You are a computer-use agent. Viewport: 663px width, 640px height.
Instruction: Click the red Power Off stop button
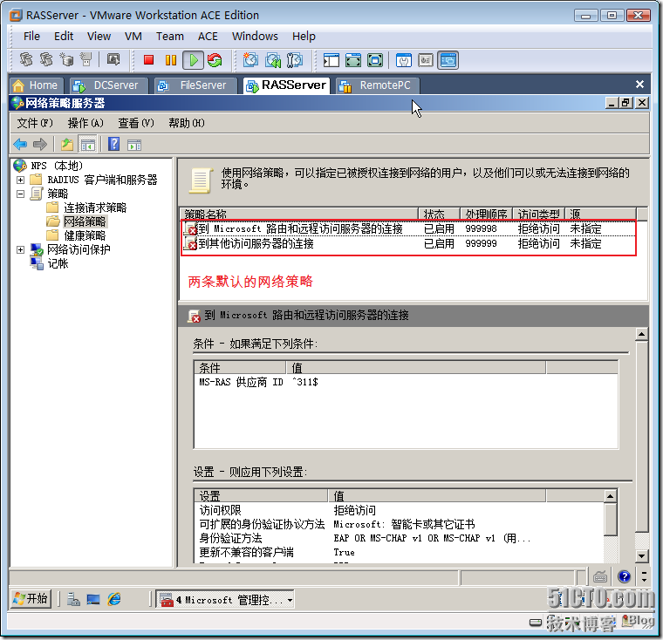click(148, 60)
